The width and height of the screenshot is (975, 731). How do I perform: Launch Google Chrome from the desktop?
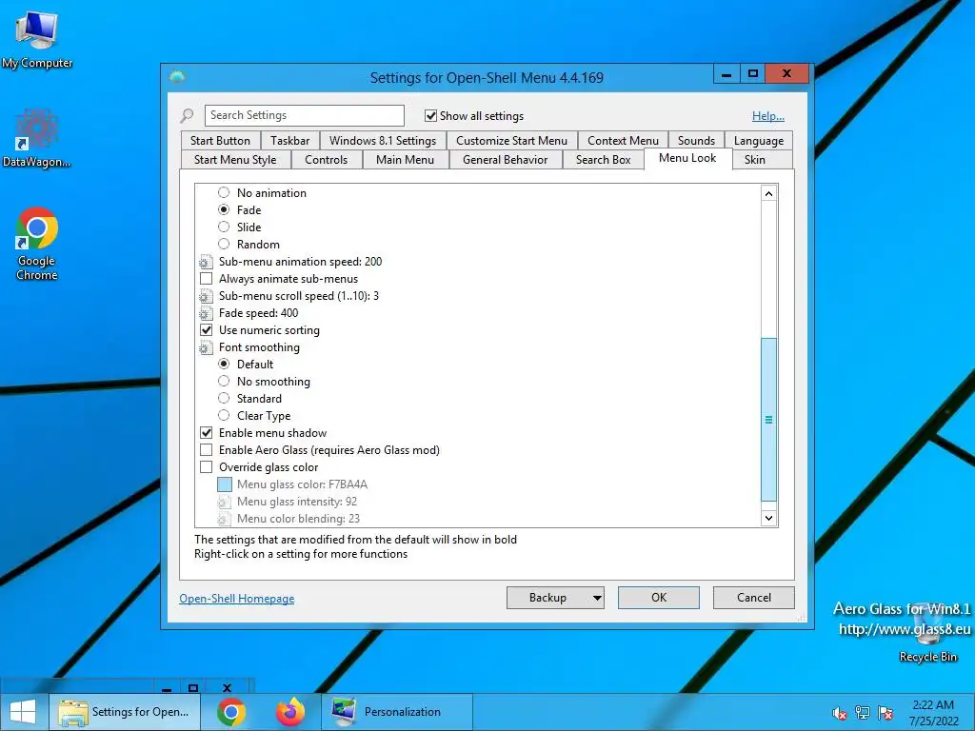[x=37, y=243]
